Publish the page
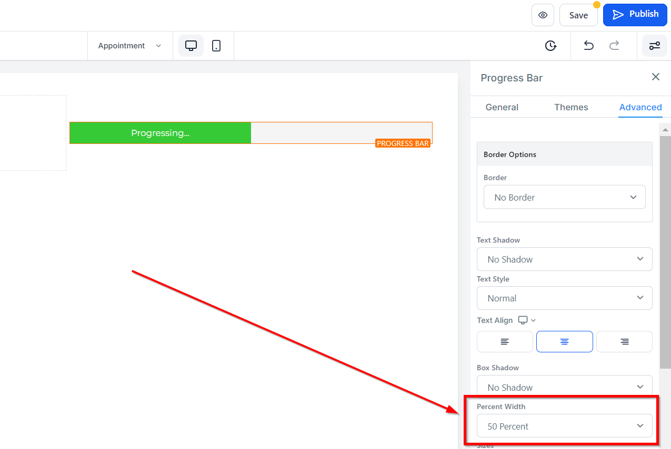Screen dimensions: 671x449 [635, 15]
